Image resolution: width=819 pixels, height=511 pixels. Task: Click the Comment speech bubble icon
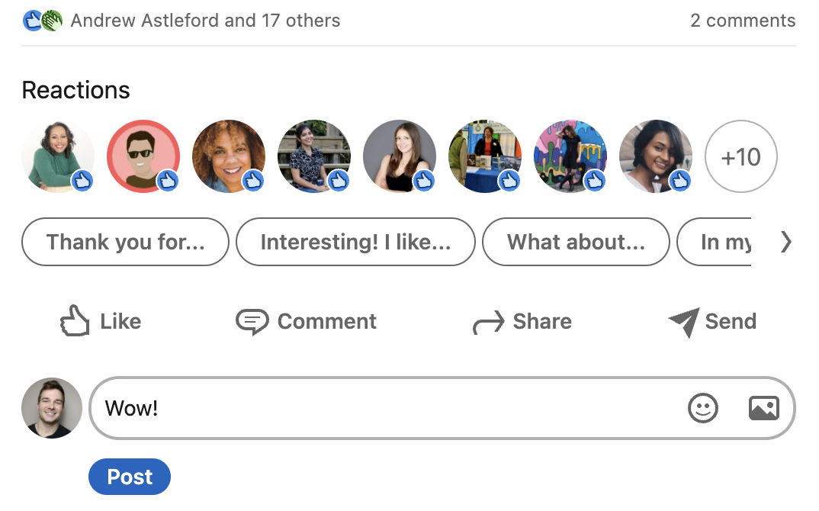point(252,322)
